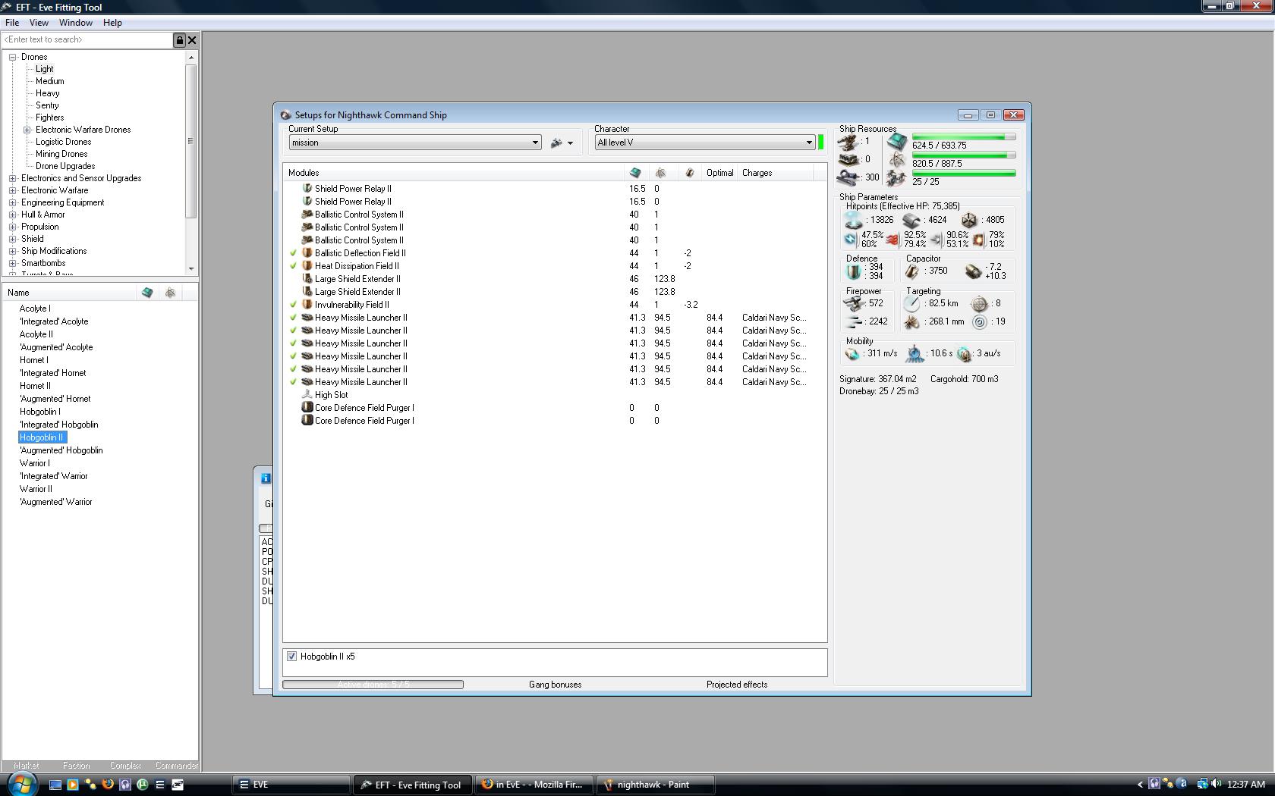Open the Window menu

click(76, 23)
